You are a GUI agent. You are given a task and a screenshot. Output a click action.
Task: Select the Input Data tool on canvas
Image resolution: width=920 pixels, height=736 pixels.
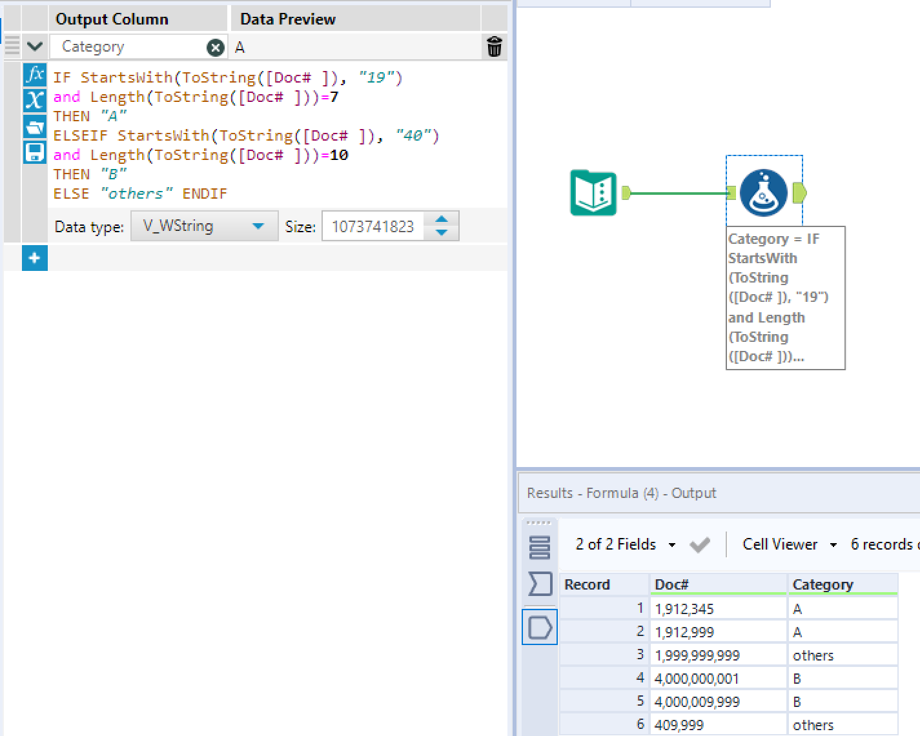point(592,192)
